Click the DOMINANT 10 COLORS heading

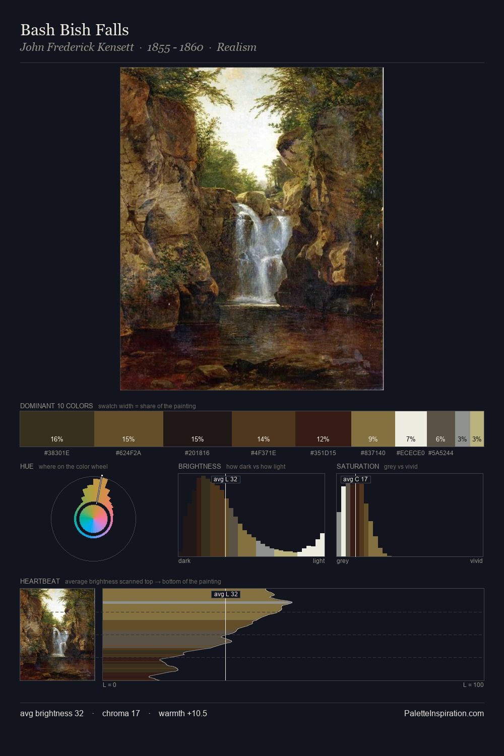coord(56,406)
